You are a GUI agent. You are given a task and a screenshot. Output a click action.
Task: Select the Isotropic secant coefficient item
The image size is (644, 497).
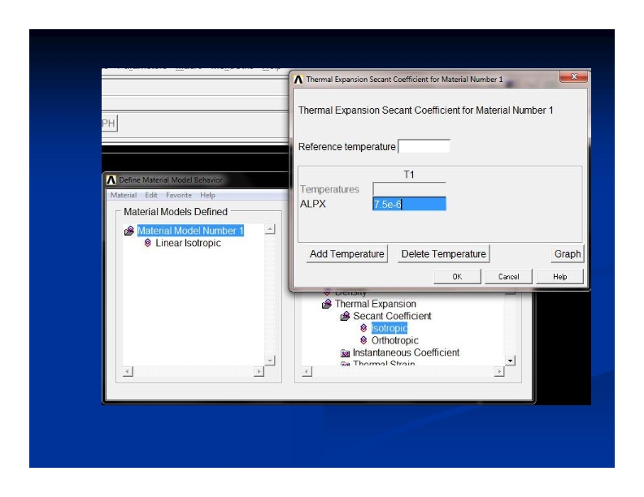click(389, 329)
